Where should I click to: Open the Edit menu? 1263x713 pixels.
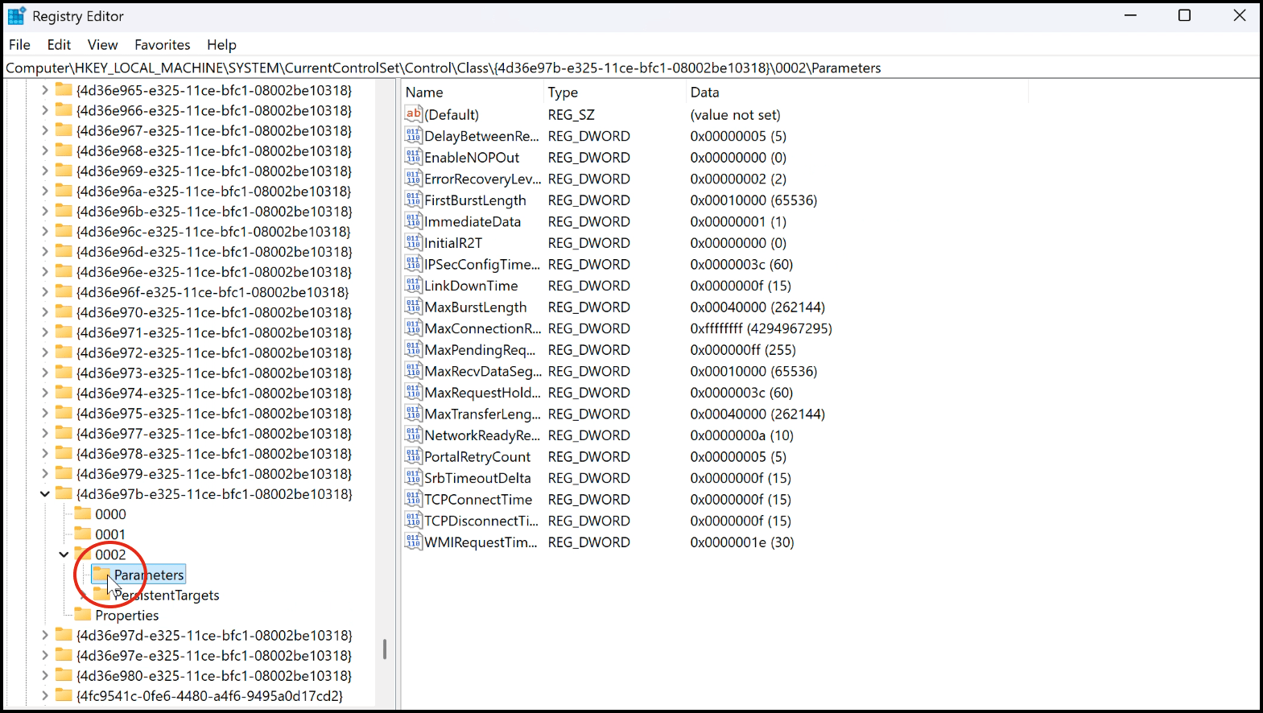59,45
